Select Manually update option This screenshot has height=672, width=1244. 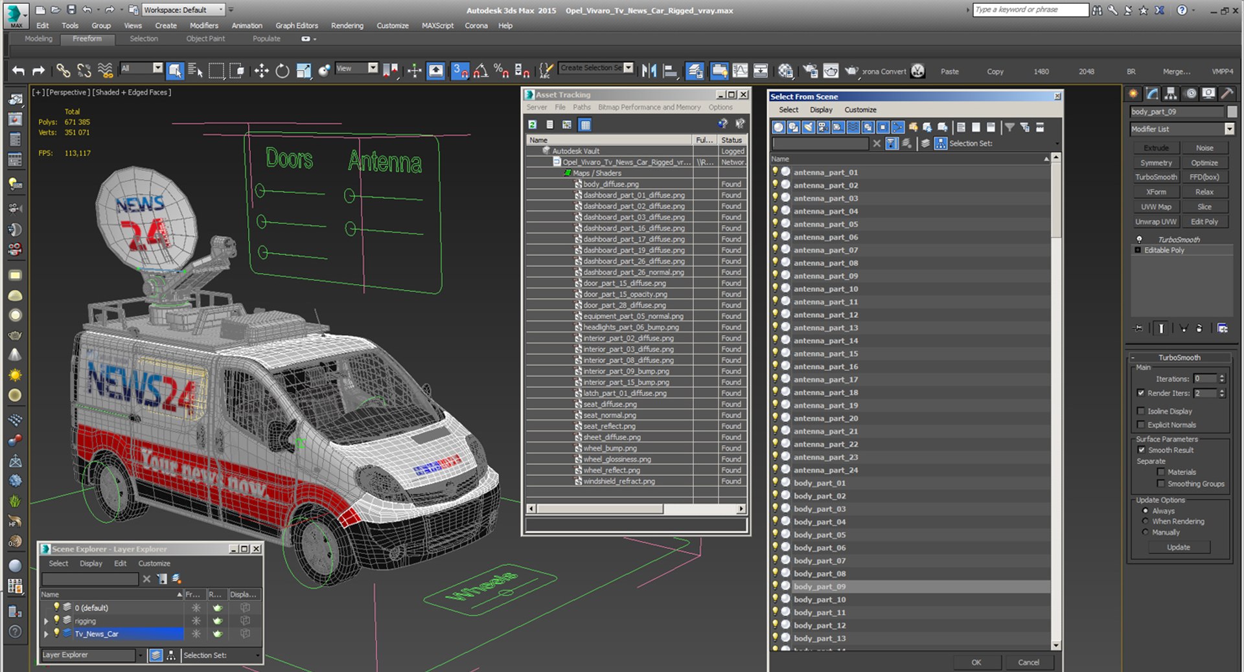click(x=1146, y=532)
